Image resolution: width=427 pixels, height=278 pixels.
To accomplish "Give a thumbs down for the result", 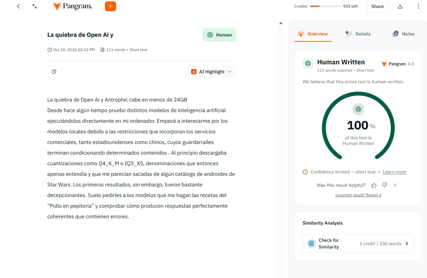I will (x=385, y=185).
